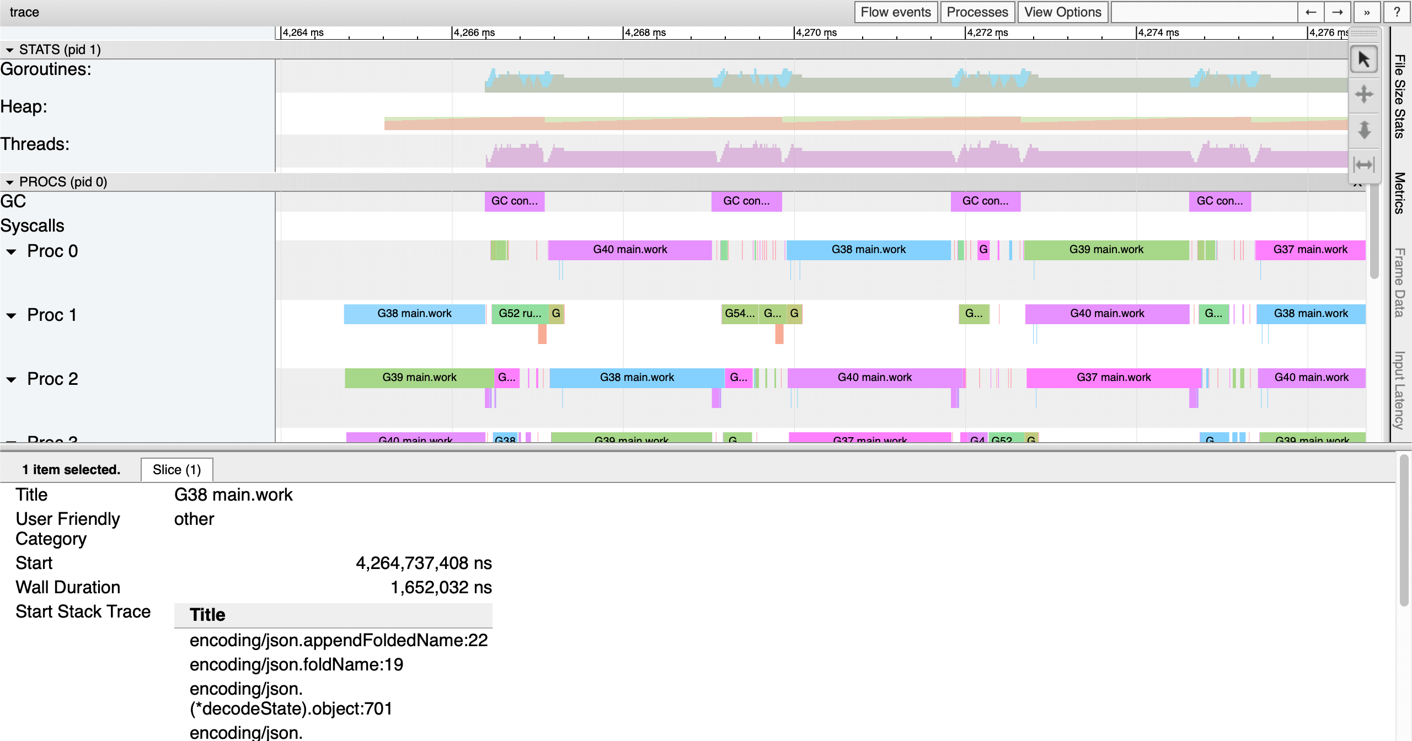Click the left arrow navigation icon

tap(1311, 12)
